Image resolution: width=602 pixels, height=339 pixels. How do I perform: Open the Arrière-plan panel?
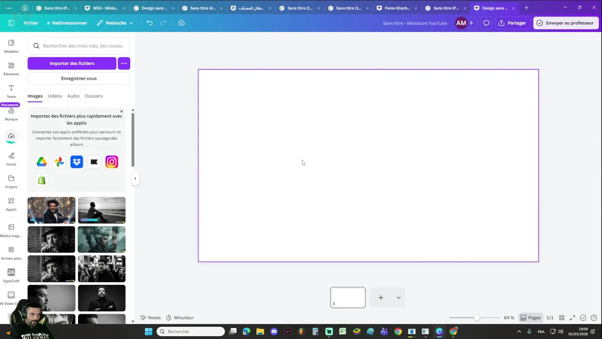(11, 253)
